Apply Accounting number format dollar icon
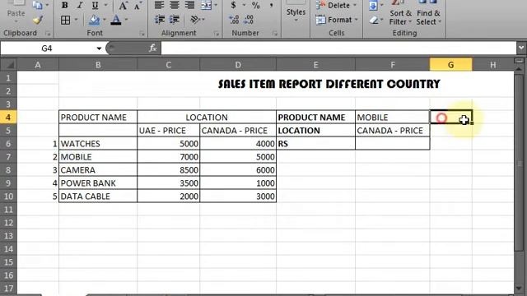The width and height of the screenshot is (527, 296). click(233, 5)
